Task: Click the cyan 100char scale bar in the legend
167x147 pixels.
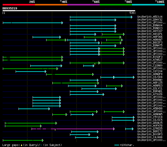Action: tap(117, 145)
